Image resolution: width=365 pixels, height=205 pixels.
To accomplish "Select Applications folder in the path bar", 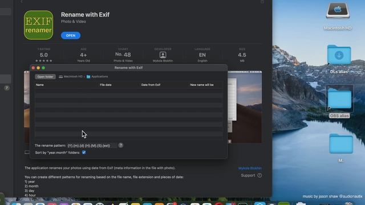I will 97,76.
